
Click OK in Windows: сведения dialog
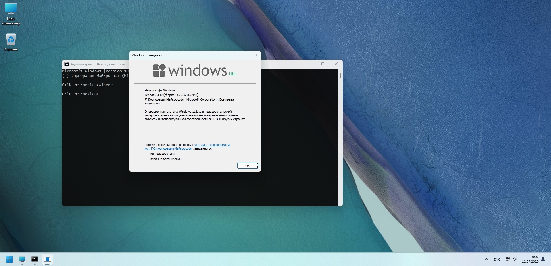(248, 166)
